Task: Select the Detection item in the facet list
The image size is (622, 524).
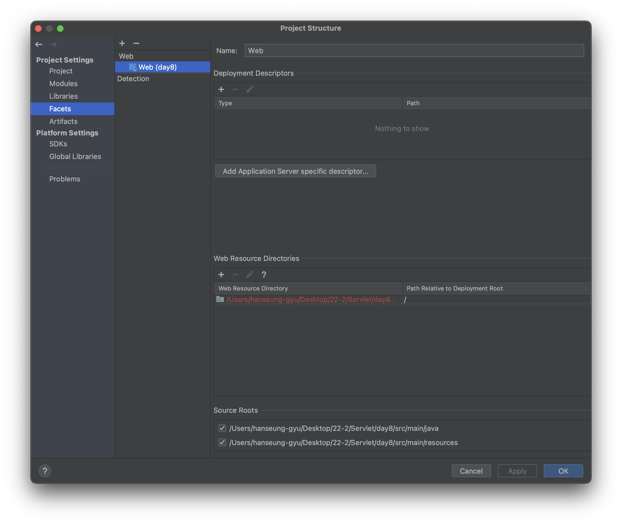Action: coord(133,79)
